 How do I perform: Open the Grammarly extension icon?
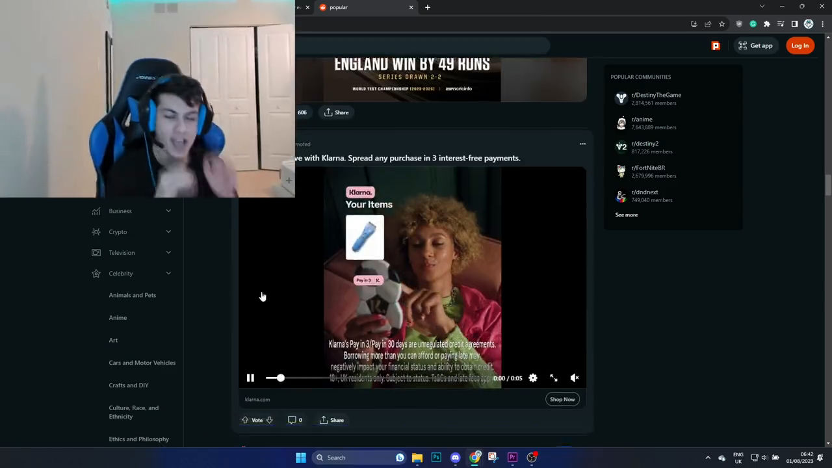pyautogui.click(x=753, y=24)
